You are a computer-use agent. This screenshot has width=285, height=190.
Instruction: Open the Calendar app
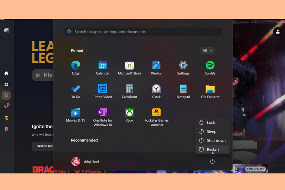point(103,68)
